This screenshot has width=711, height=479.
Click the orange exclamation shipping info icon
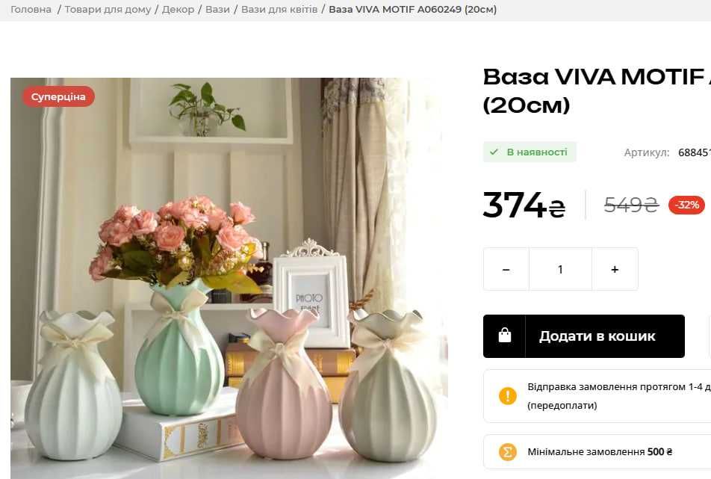click(507, 395)
